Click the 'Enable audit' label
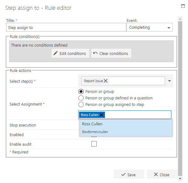 [20, 144]
